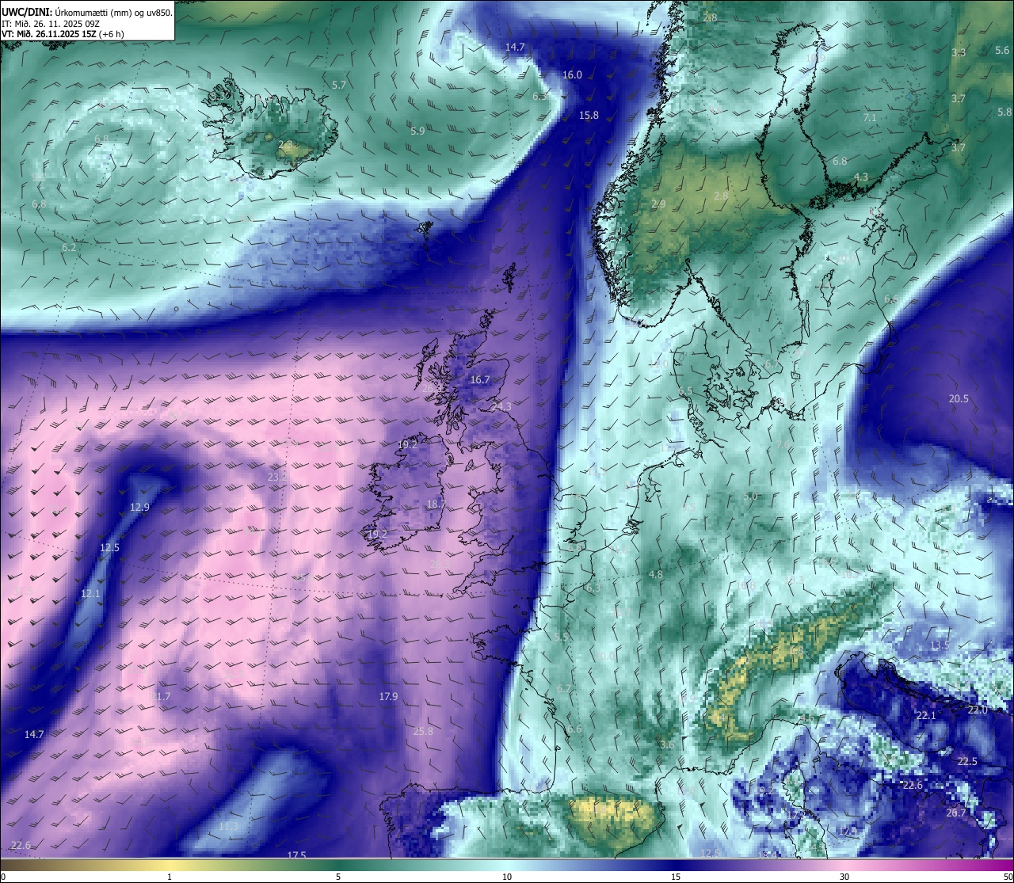Viewport: 1014px width, 883px height.
Task: Click the map value 17.9
Action: [388, 696]
